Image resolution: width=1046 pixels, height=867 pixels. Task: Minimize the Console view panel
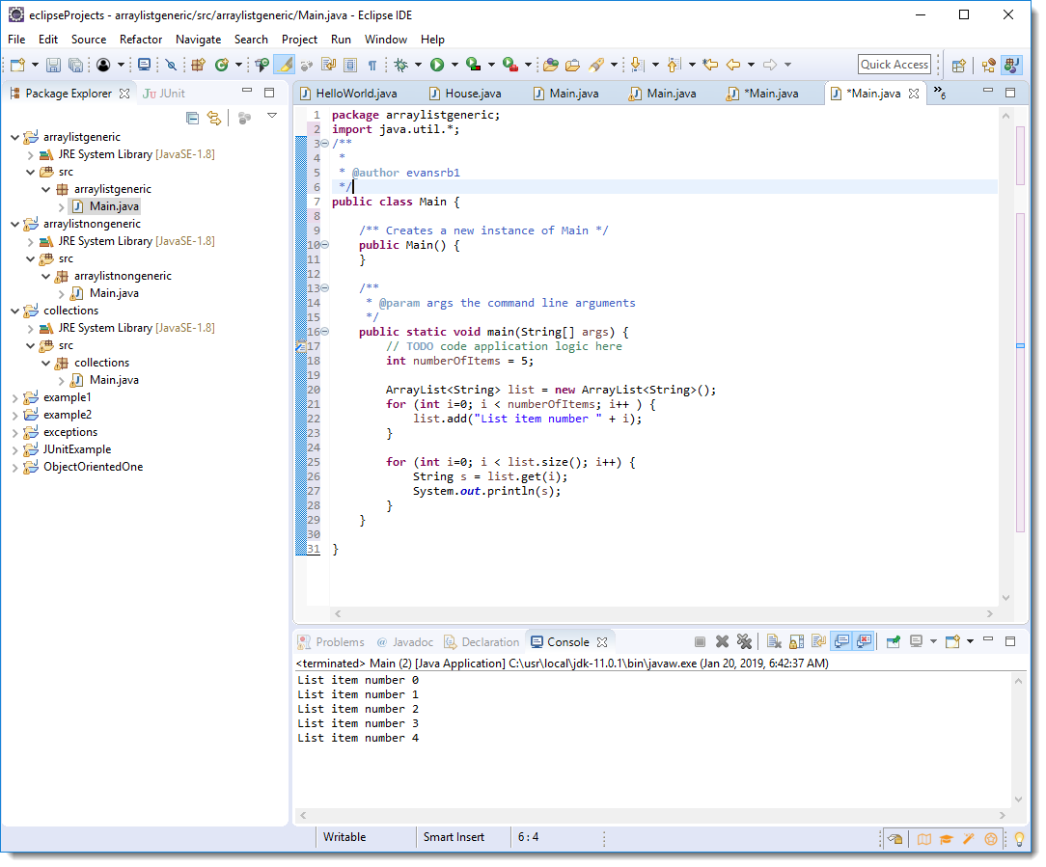tap(988, 640)
